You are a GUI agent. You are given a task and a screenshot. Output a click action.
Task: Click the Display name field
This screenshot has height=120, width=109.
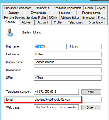(68, 62)
